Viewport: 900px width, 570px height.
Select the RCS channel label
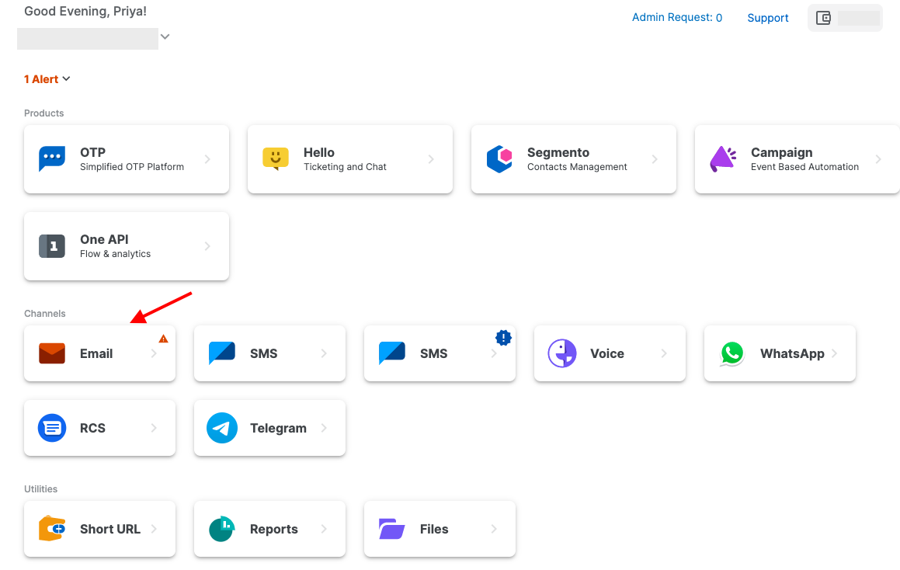(x=92, y=428)
